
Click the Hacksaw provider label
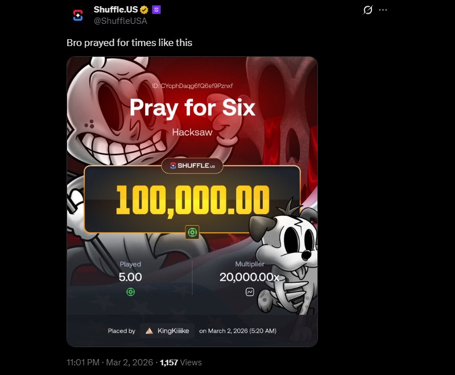192,132
